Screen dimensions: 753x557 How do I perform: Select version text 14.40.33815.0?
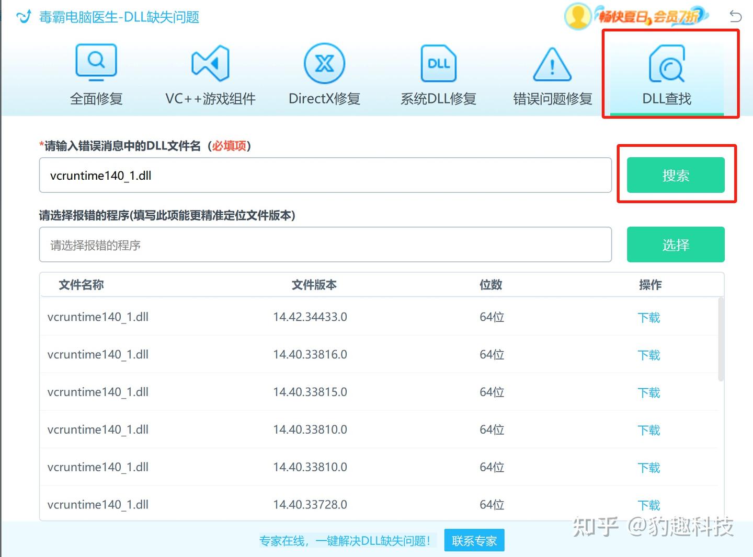[310, 392]
